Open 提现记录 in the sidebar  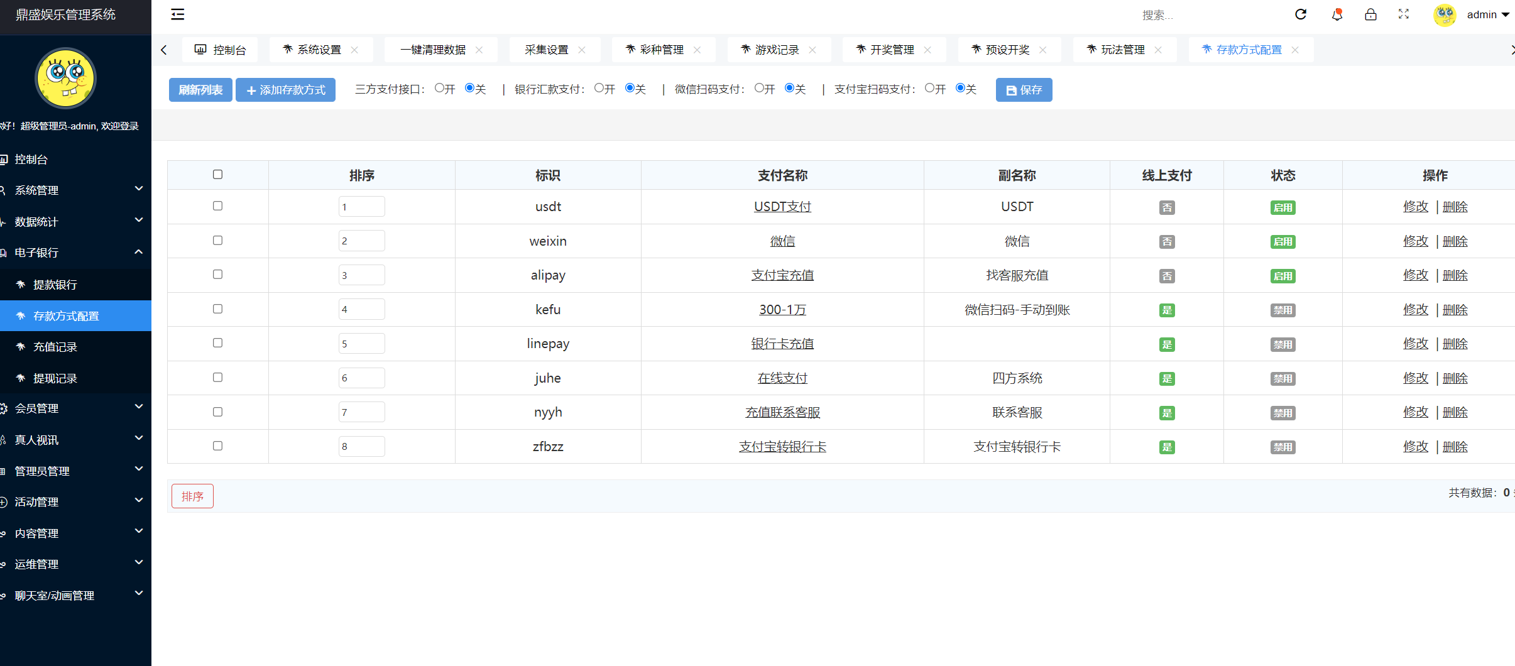54,378
